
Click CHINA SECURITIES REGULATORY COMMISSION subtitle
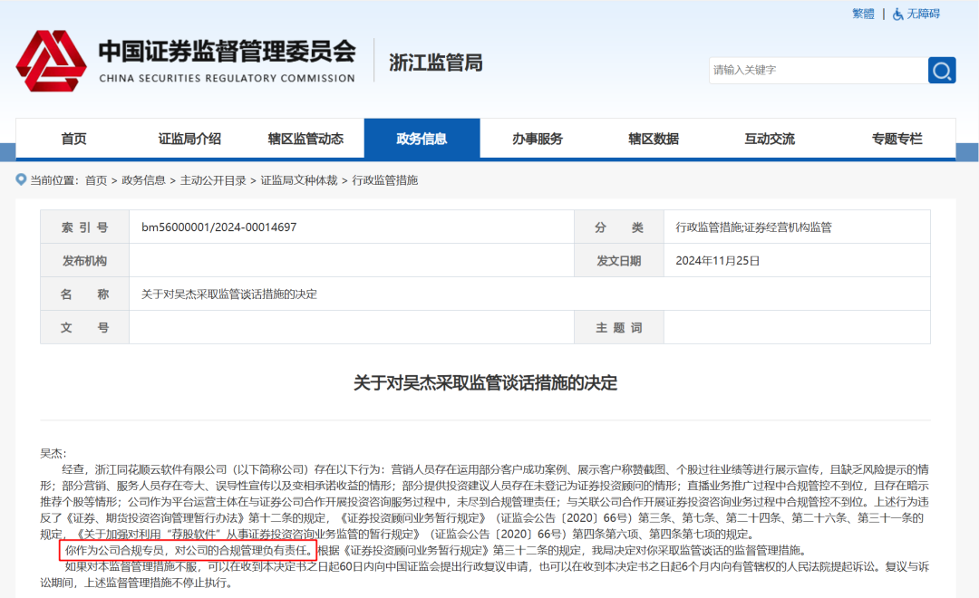228,78
